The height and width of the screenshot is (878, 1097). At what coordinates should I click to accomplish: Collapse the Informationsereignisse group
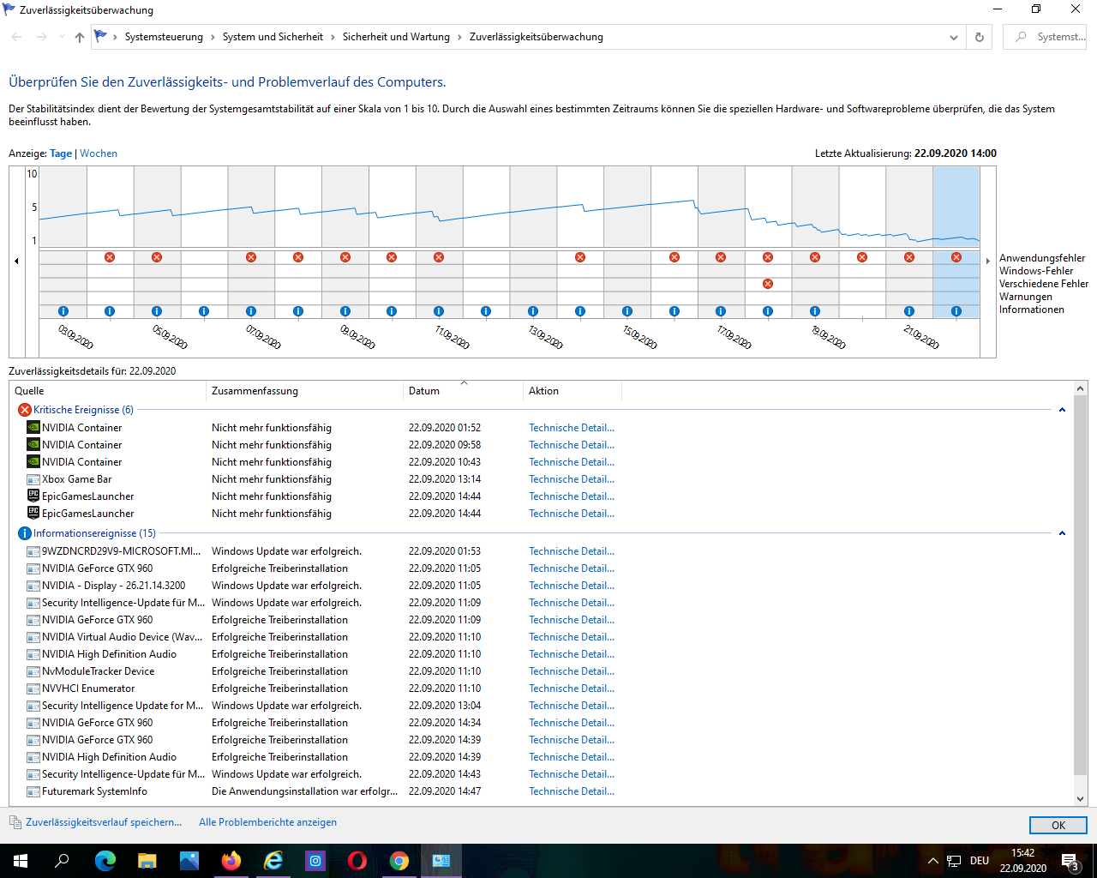(1062, 533)
